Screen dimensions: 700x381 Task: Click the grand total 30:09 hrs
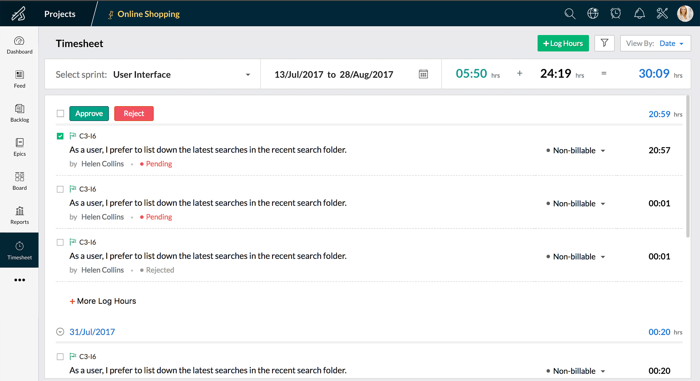click(x=660, y=74)
